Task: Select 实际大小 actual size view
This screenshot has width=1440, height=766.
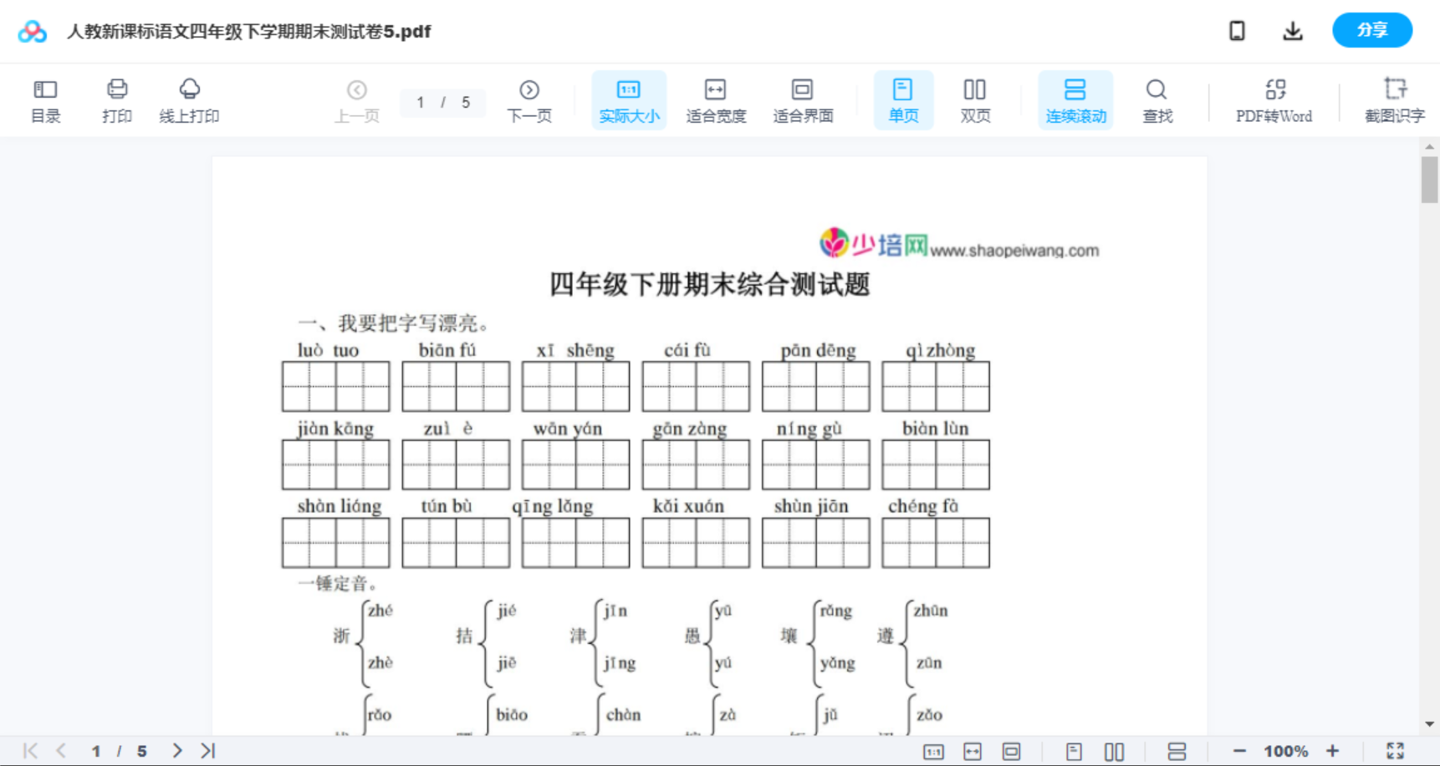Action: [x=629, y=100]
